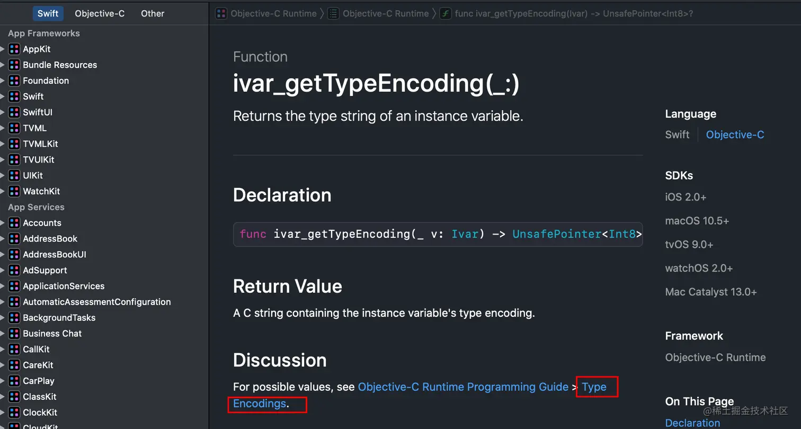Click the TVUIKit framework icon
The width and height of the screenshot is (801, 429).
coord(14,160)
